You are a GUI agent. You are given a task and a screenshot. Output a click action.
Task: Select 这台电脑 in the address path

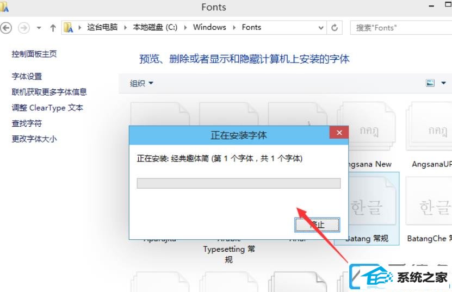pos(102,27)
